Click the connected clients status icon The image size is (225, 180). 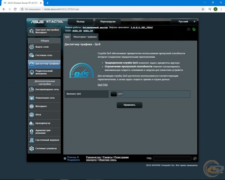point(188,29)
